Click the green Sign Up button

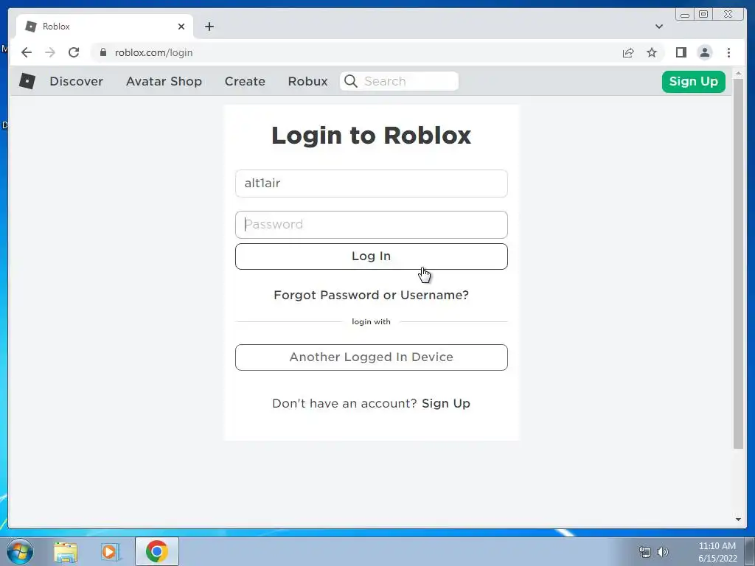point(693,81)
